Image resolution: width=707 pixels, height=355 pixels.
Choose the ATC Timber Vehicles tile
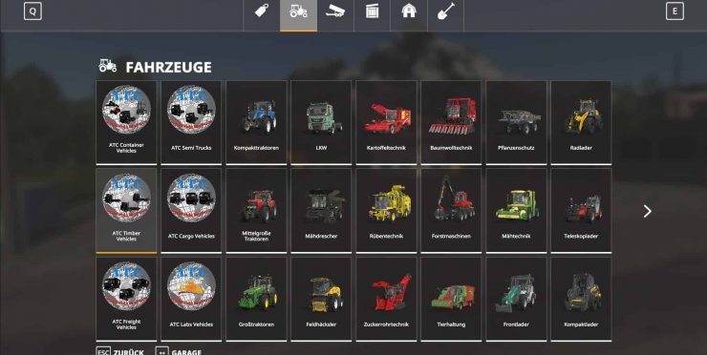(x=126, y=210)
